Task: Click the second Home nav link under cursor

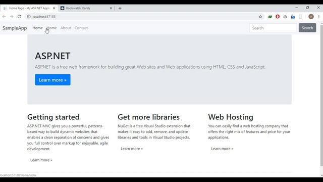Action: [51, 28]
